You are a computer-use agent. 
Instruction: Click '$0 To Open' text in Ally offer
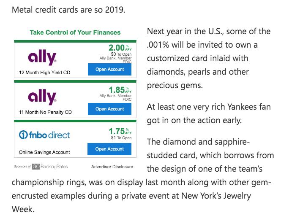[x=121, y=54]
